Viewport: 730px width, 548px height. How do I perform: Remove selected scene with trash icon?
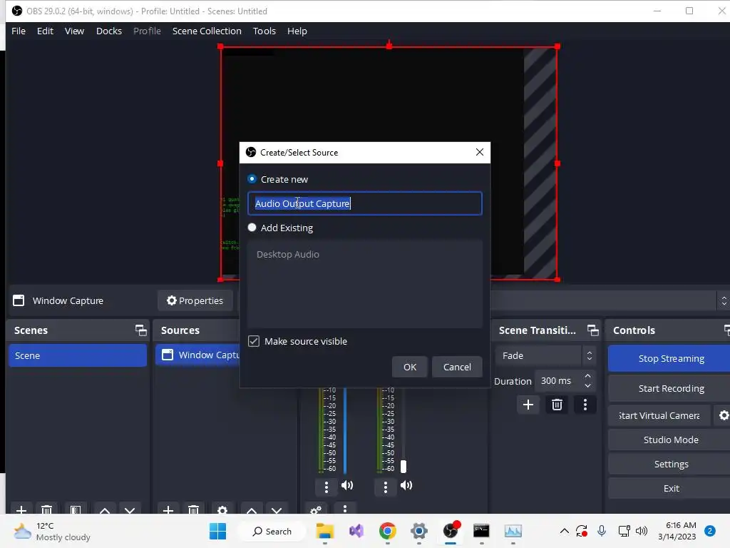click(46, 510)
